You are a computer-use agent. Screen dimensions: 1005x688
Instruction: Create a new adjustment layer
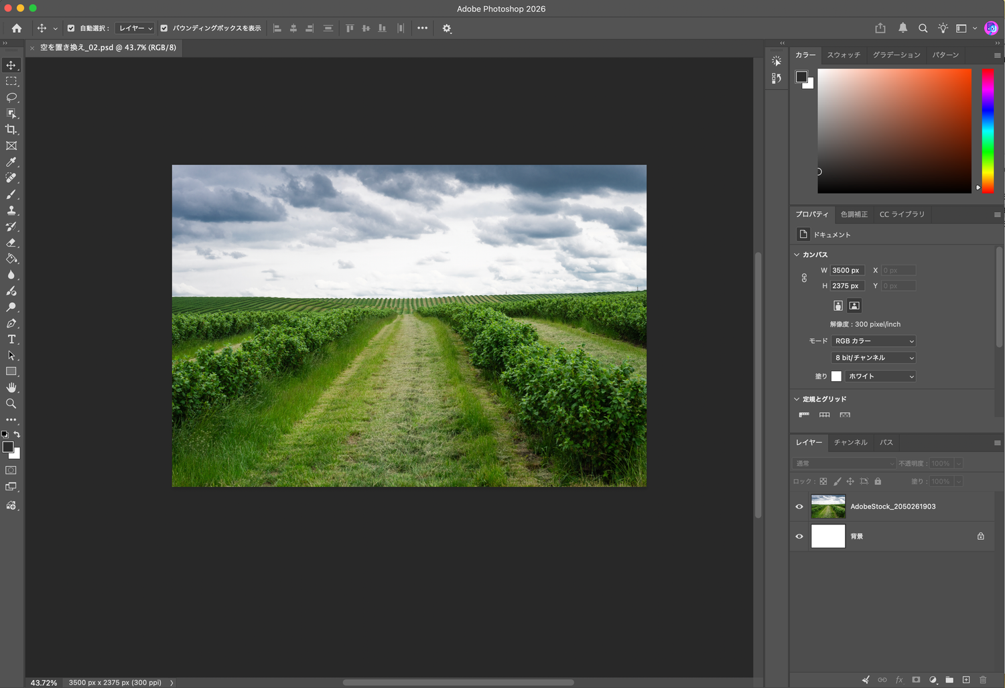[x=933, y=679]
